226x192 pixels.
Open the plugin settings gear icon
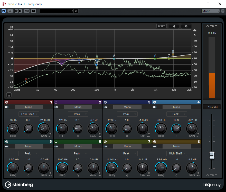coord(186,26)
